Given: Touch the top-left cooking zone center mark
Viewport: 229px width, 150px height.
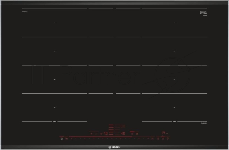Looking at the screenshot, I should pyautogui.click(x=54, y=23).
